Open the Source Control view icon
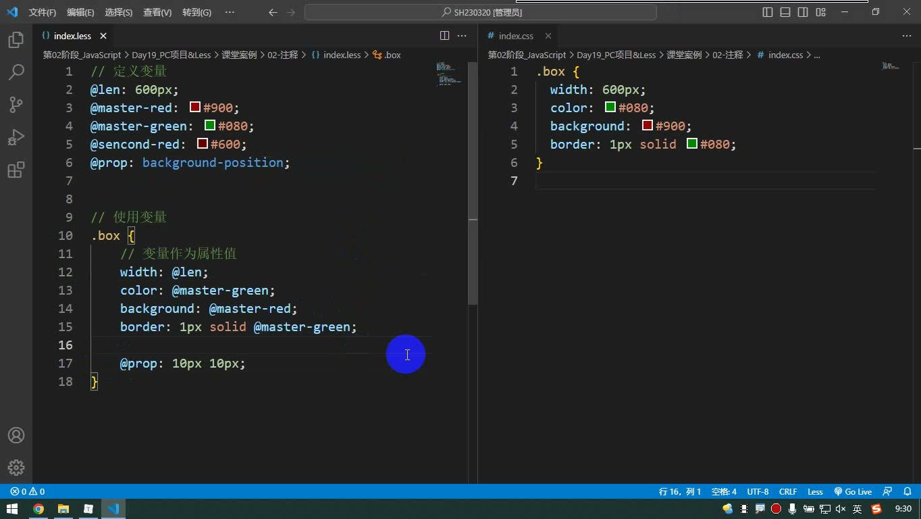This screenshot has width=921, height=519. [x=16, y=104]
